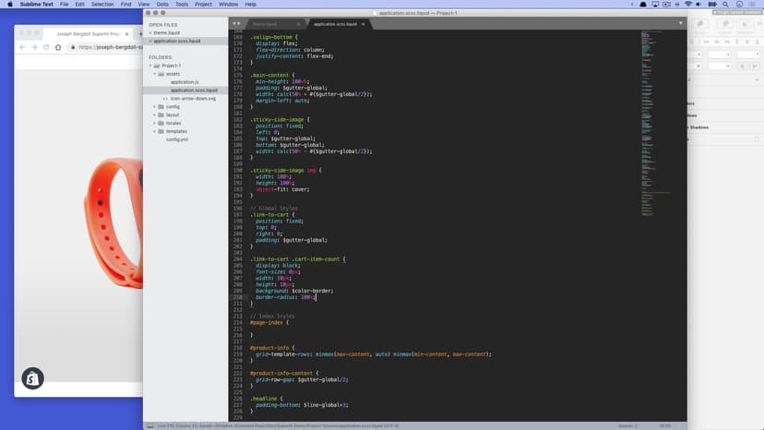Screen dimensions: 764x430
Task: Open the Selection menu
Action: [x=102, y=4]
